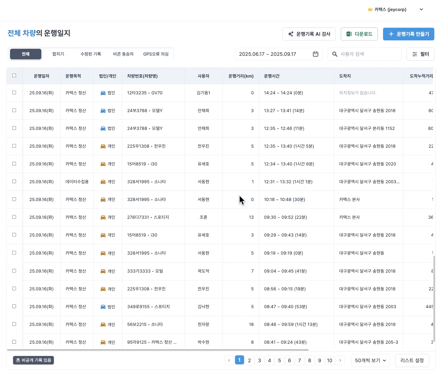Click the blue corporate car icon for 12타3235
Screen dimensions: 442x373
(103, 93)
